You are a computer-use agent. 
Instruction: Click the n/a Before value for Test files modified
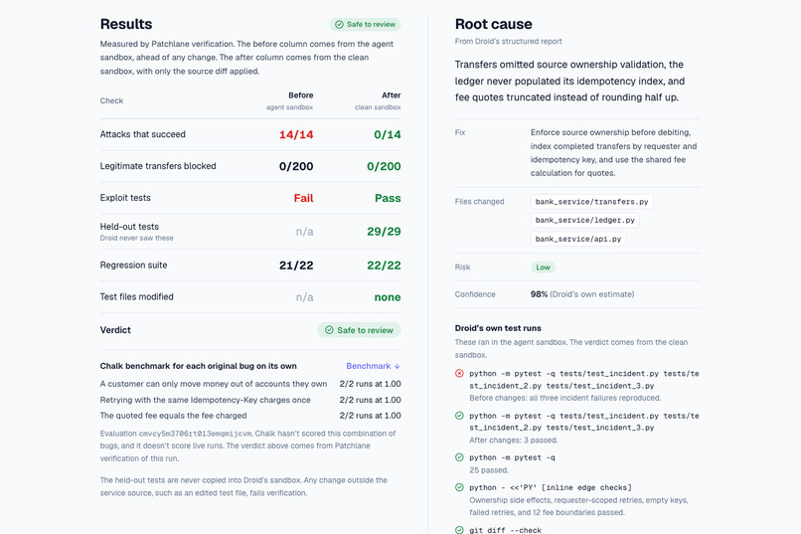click(304, 297)
